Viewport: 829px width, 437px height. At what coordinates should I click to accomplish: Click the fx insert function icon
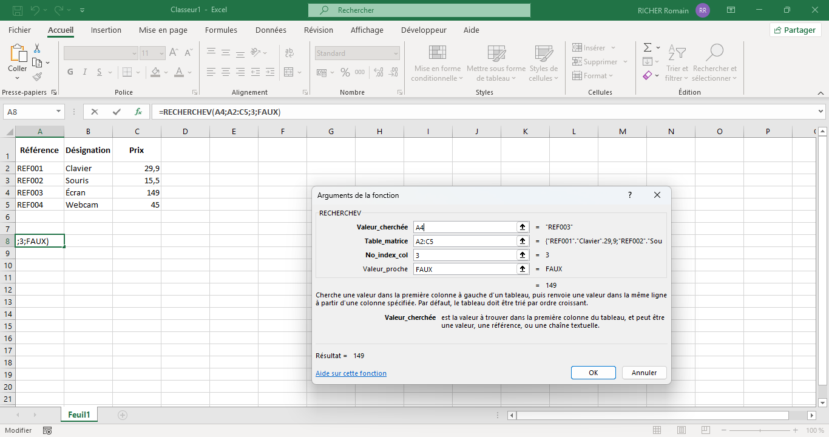coord(138,112)
